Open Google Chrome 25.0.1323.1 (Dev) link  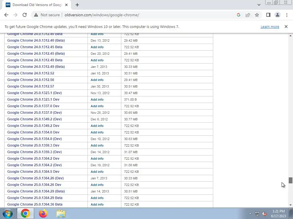point(34,93)
